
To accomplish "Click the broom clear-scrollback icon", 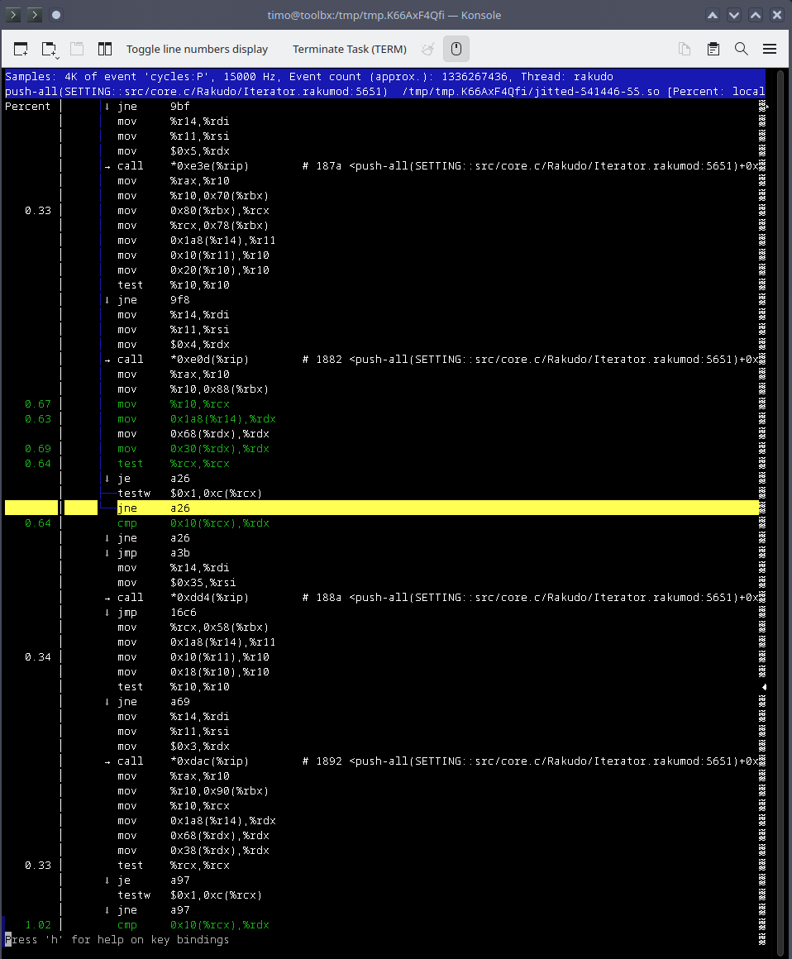I will (427, 49).
